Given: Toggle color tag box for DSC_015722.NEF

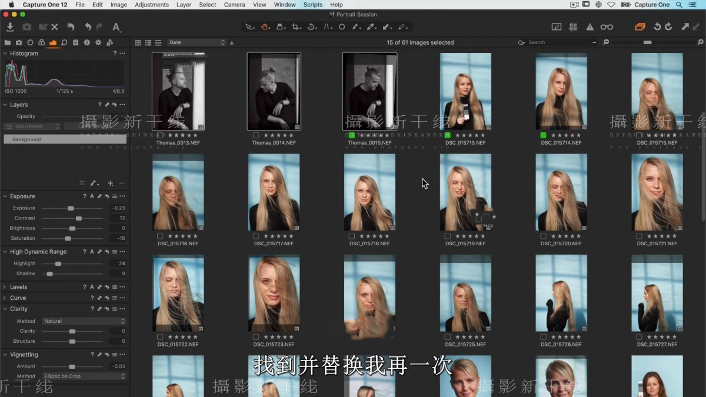Looking at the screenshot, I should tap(160, 337).
